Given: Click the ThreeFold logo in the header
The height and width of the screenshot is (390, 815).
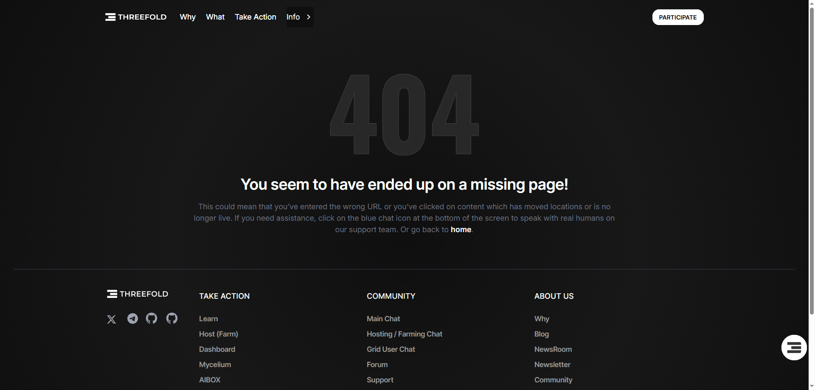Looking at the screenshot, I should tap(136, 17).
